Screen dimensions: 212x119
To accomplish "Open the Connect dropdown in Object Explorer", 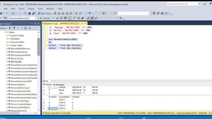I will pyautogui.click(x=4, y=28).
